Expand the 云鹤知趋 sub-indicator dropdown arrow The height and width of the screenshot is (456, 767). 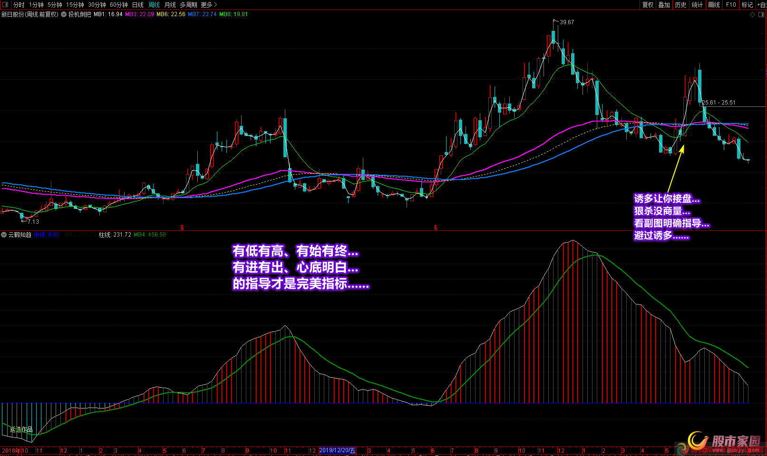coord(4,235)
